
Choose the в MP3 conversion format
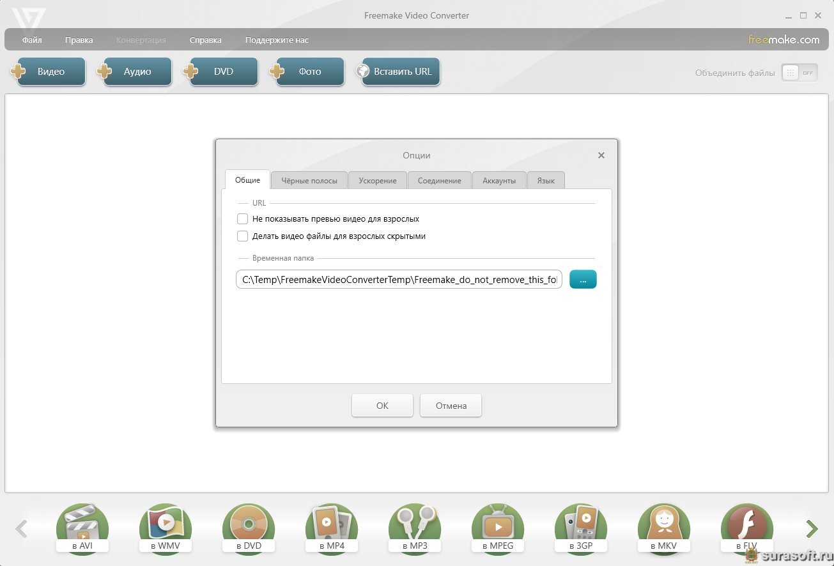[415, 529]
